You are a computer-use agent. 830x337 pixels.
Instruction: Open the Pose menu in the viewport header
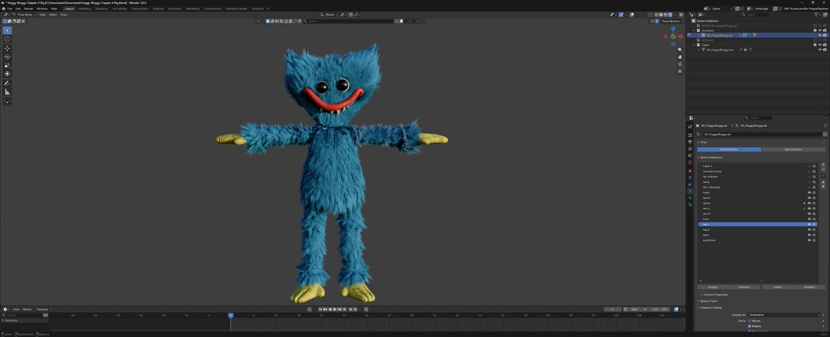click(64, 15)
